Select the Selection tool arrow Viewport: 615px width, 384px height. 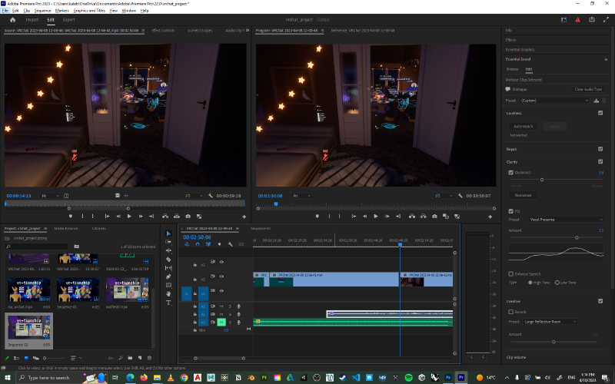[x=168, y=233]
